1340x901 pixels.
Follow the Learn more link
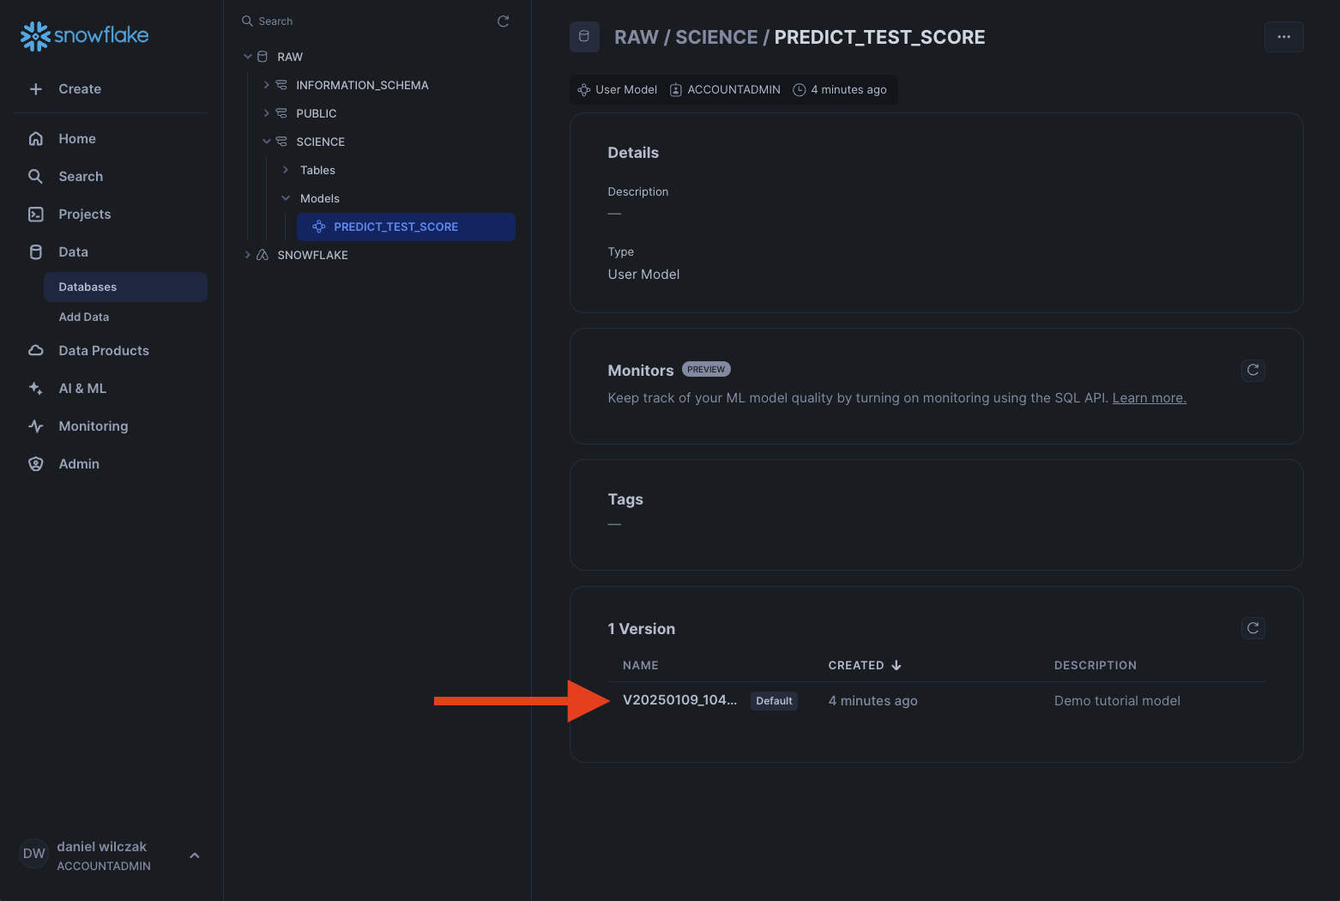1150,398
